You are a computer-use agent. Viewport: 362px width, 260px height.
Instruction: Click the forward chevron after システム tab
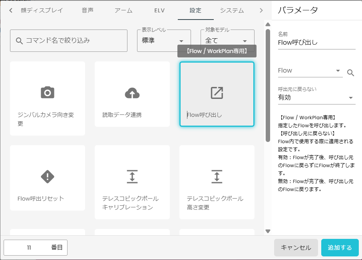(x=261, y=11)
